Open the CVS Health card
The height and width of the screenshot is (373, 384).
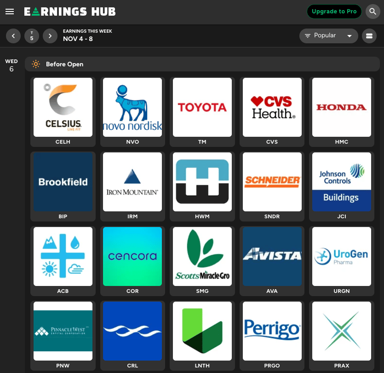click(x=272, y=112)
